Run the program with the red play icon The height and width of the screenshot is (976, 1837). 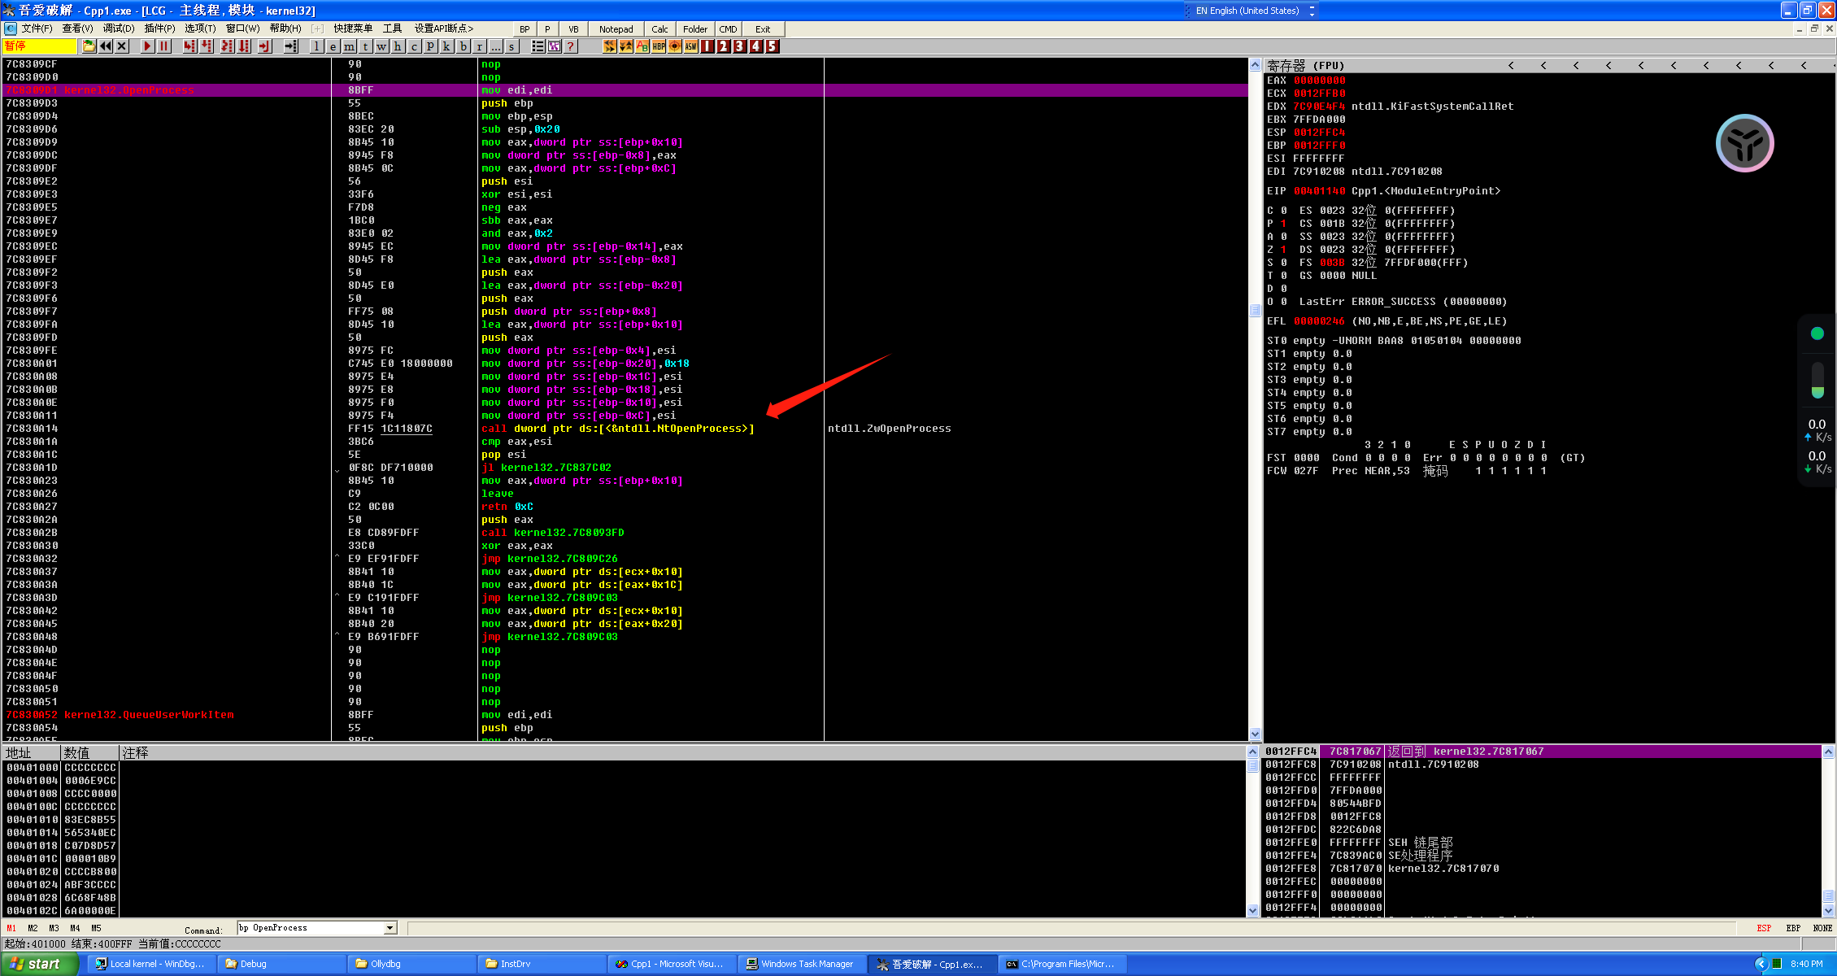[147, 46]
